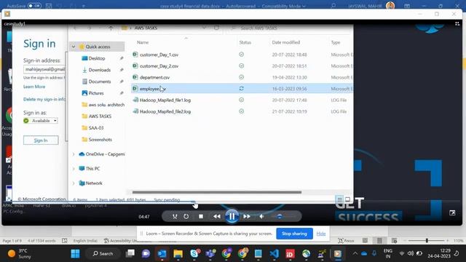Expand the OneDrive - Capgemini node
The width and height of the screenshot is (466, 262).
[x=74, y=154]
